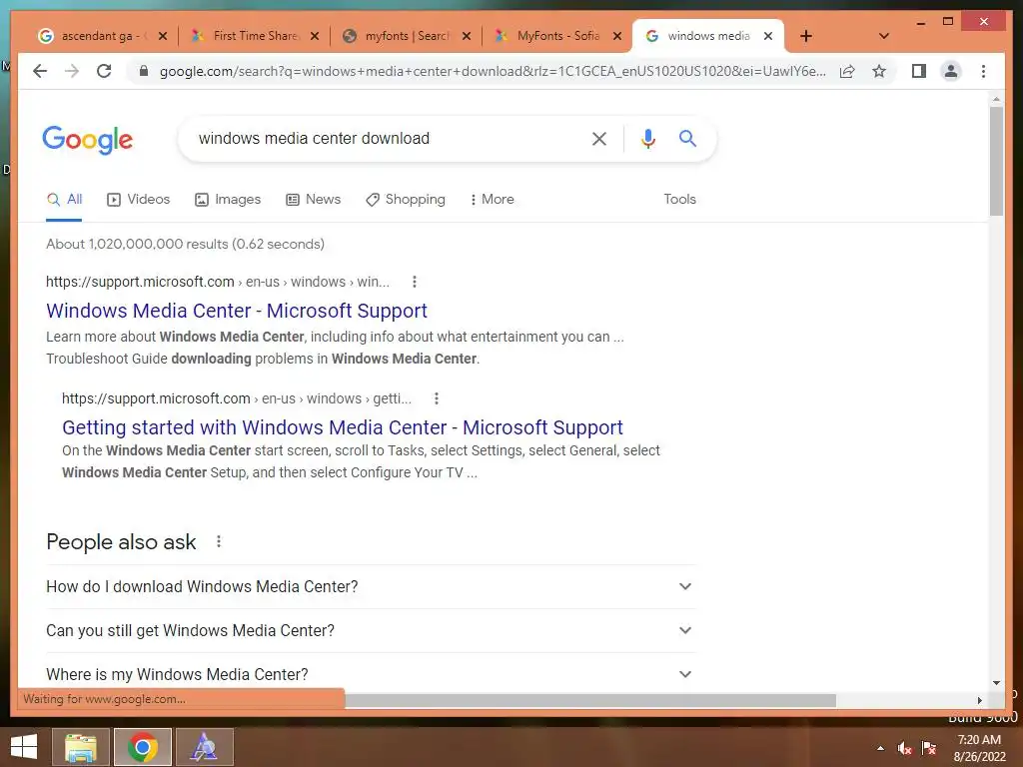Image resolution: width=1023 pixels, height=767 pixels.
Task: Click the results count text
Action: point(185,244)
